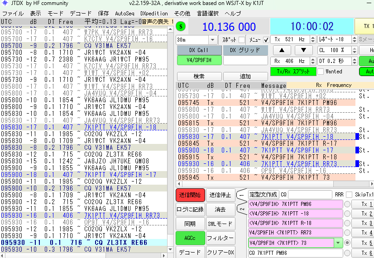374x258 pixels.
Task: Toggle the スポット checkbox
Action: click(242, 39)
